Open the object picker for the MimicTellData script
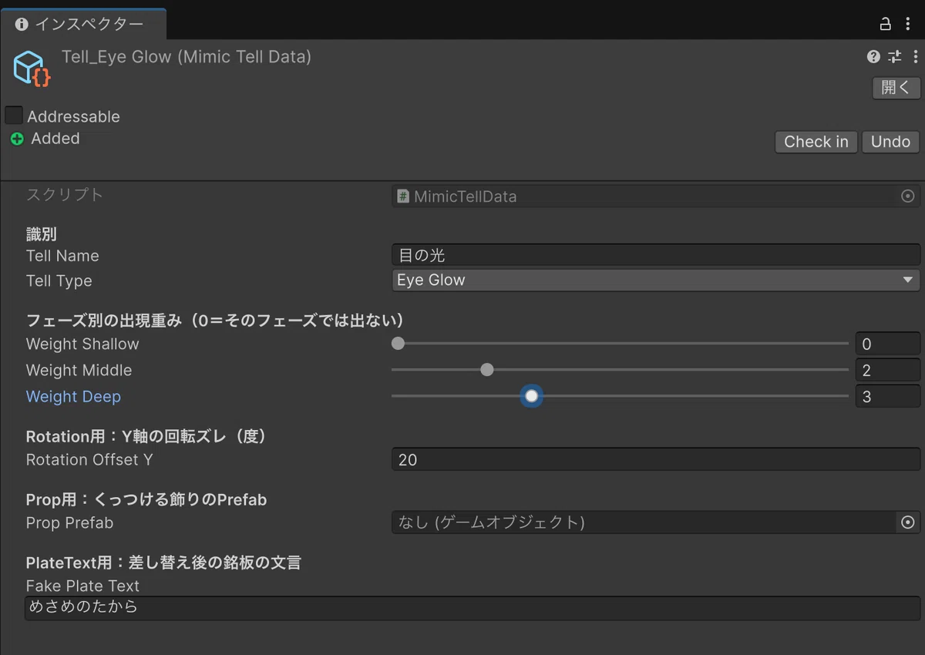925x655 pixels. tap(907, 196)
